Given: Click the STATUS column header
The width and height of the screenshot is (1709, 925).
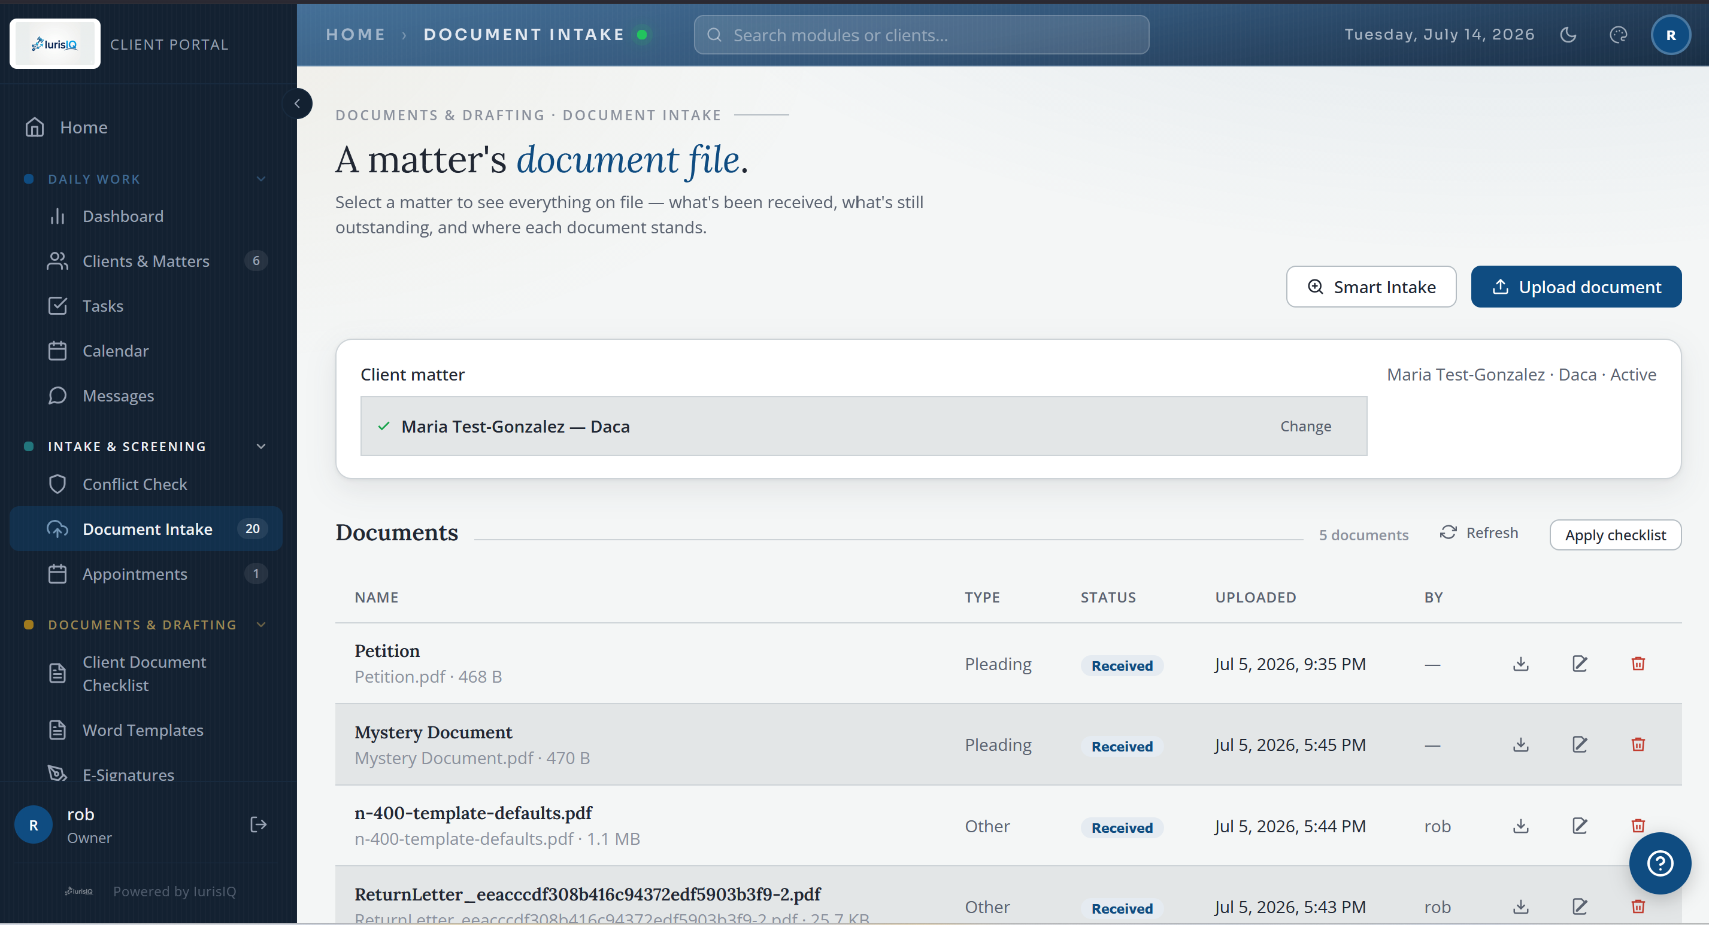Looking at the screenshot, I should tap(1107, 598).
